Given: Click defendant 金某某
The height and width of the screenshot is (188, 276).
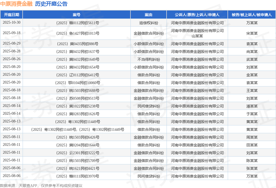Looking at the screenshot, I should tap(252, 75).
